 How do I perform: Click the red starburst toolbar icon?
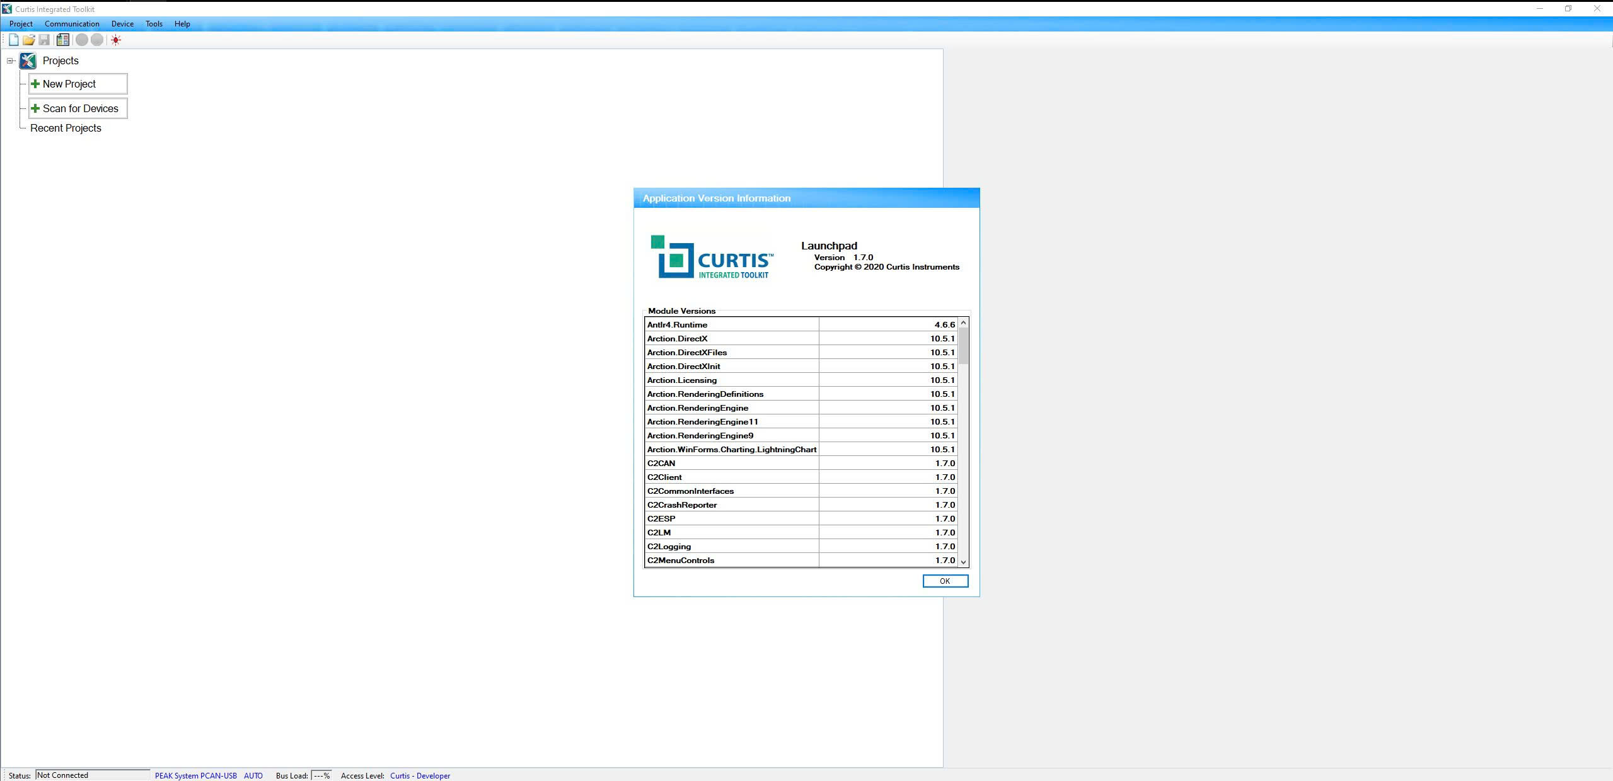click(116, 40)
